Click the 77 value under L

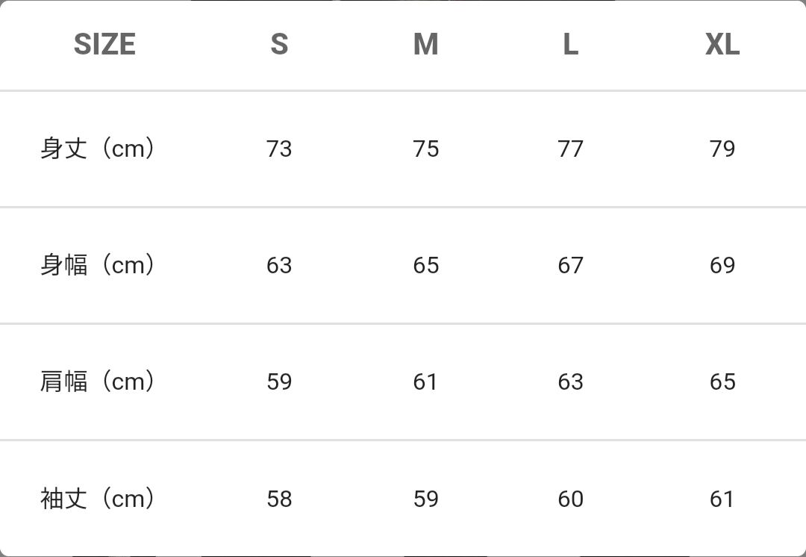click(570, 149)
